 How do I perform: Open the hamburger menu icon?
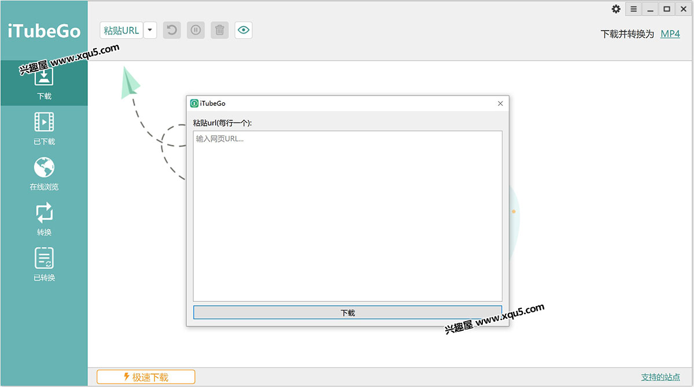pyautogui.click(x=634, y=9)
